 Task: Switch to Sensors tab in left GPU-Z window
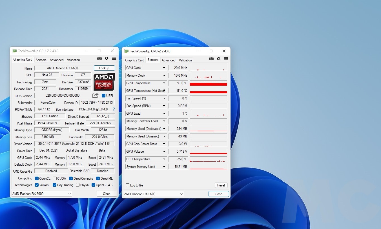point(41,60)
